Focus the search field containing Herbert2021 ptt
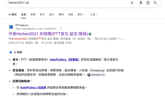 click(x=67, y=3)
